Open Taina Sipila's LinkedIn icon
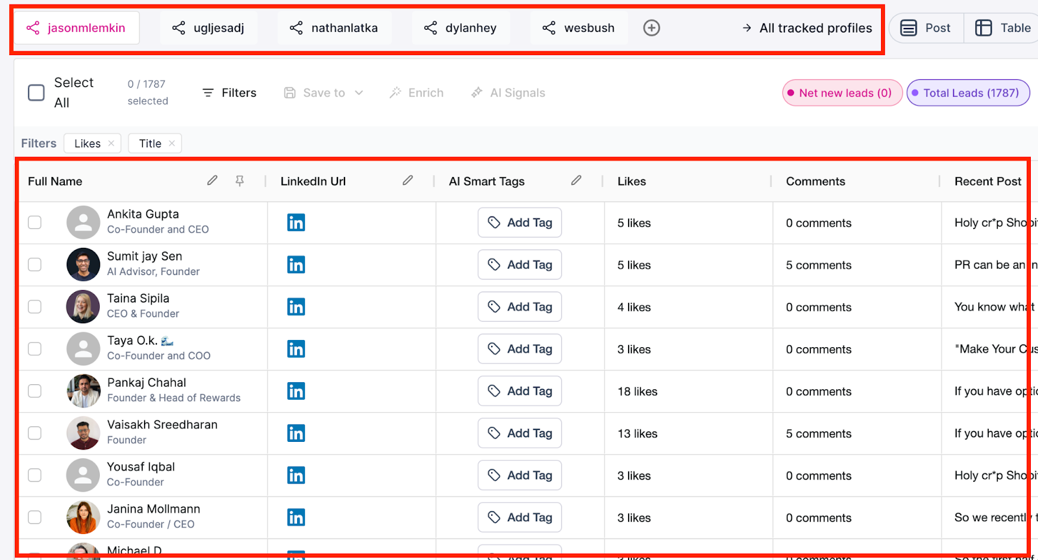The image size is (1038, 560). (296, 307)
